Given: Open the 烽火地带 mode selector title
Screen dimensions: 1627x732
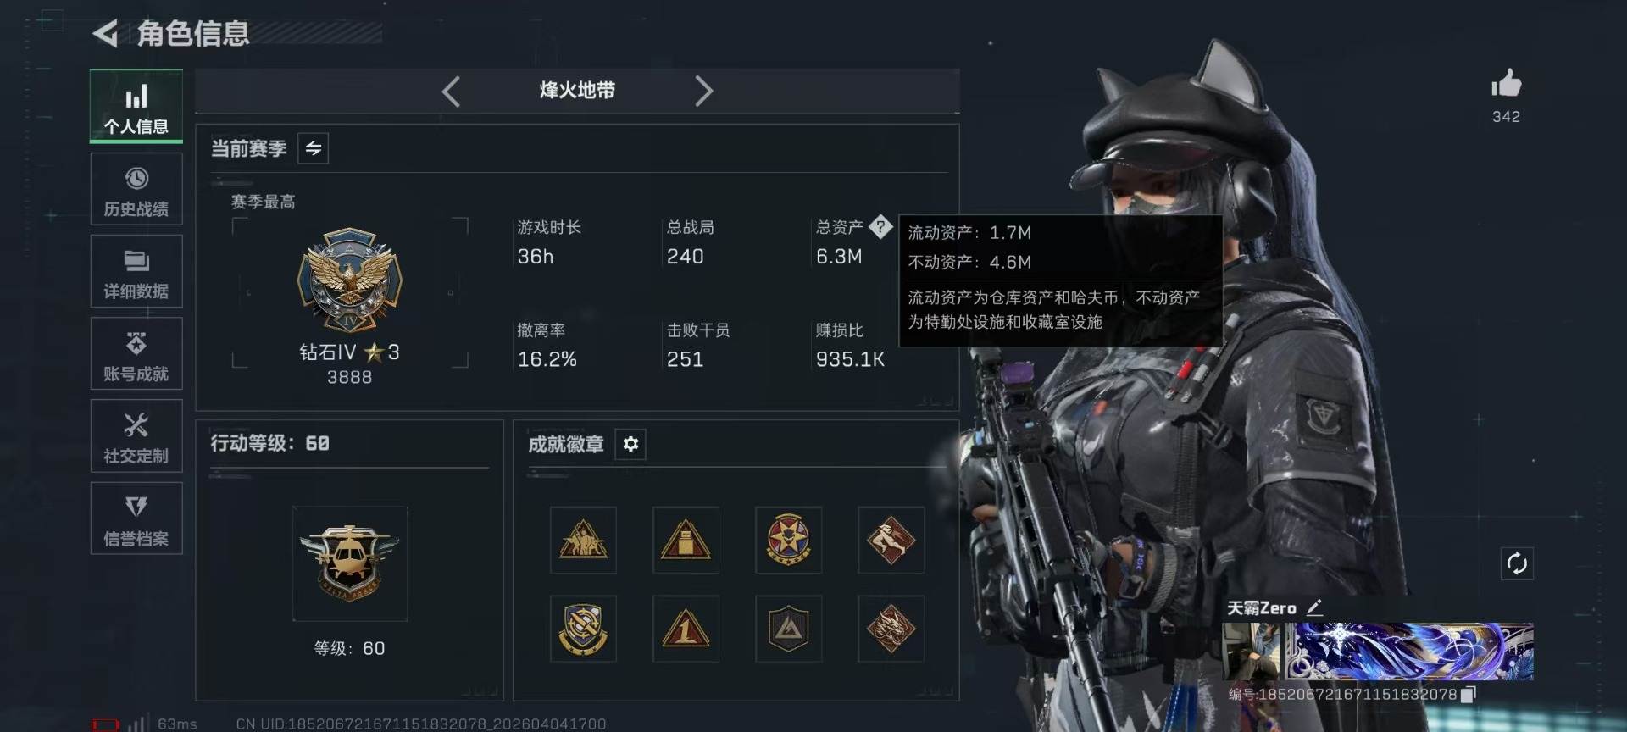Looking at the screenshot, I should tap(577, 91).
